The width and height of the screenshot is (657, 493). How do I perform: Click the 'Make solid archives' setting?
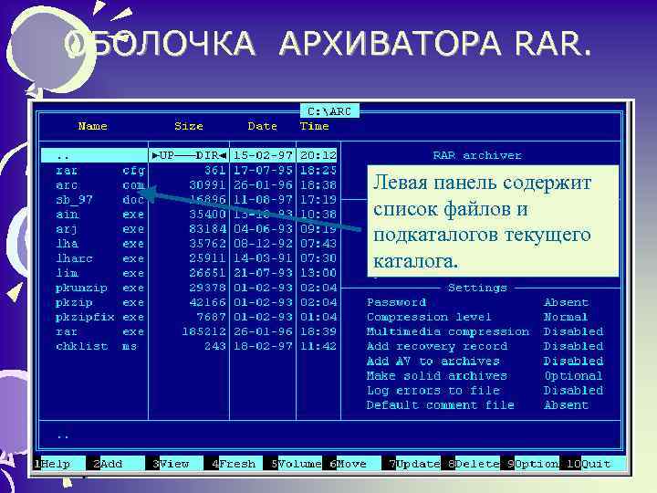click(437, 375)
